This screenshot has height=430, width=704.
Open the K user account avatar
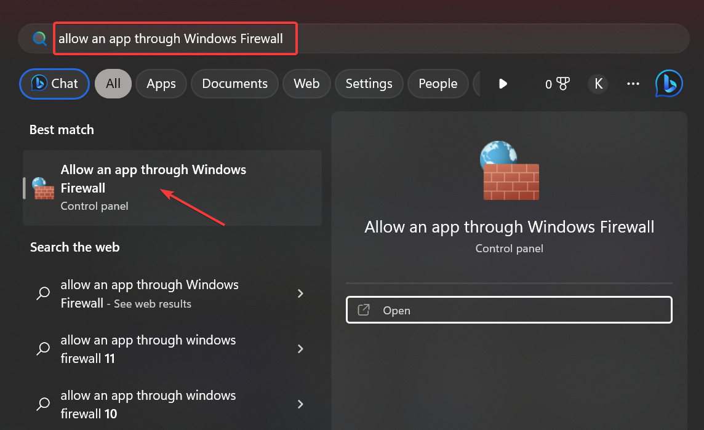[x=599, y=84]
